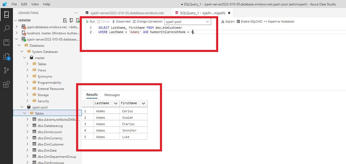Open the View menu
Image resolution: width=346 pixels, height=164 pixels.
pos(35,4)
